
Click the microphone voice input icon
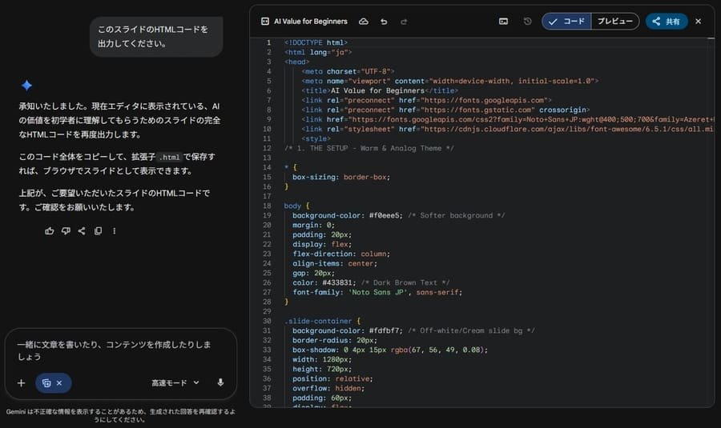click(x=220, y=382)
